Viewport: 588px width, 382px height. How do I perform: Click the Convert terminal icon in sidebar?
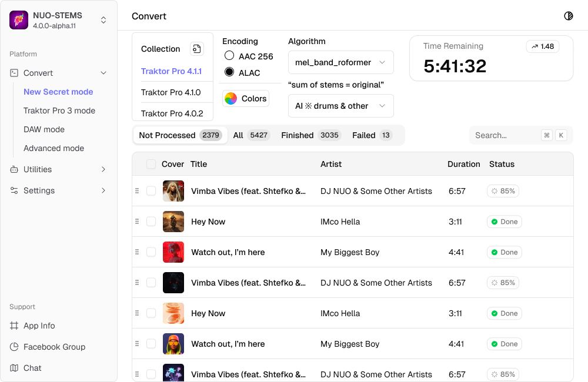click(14, 73)
